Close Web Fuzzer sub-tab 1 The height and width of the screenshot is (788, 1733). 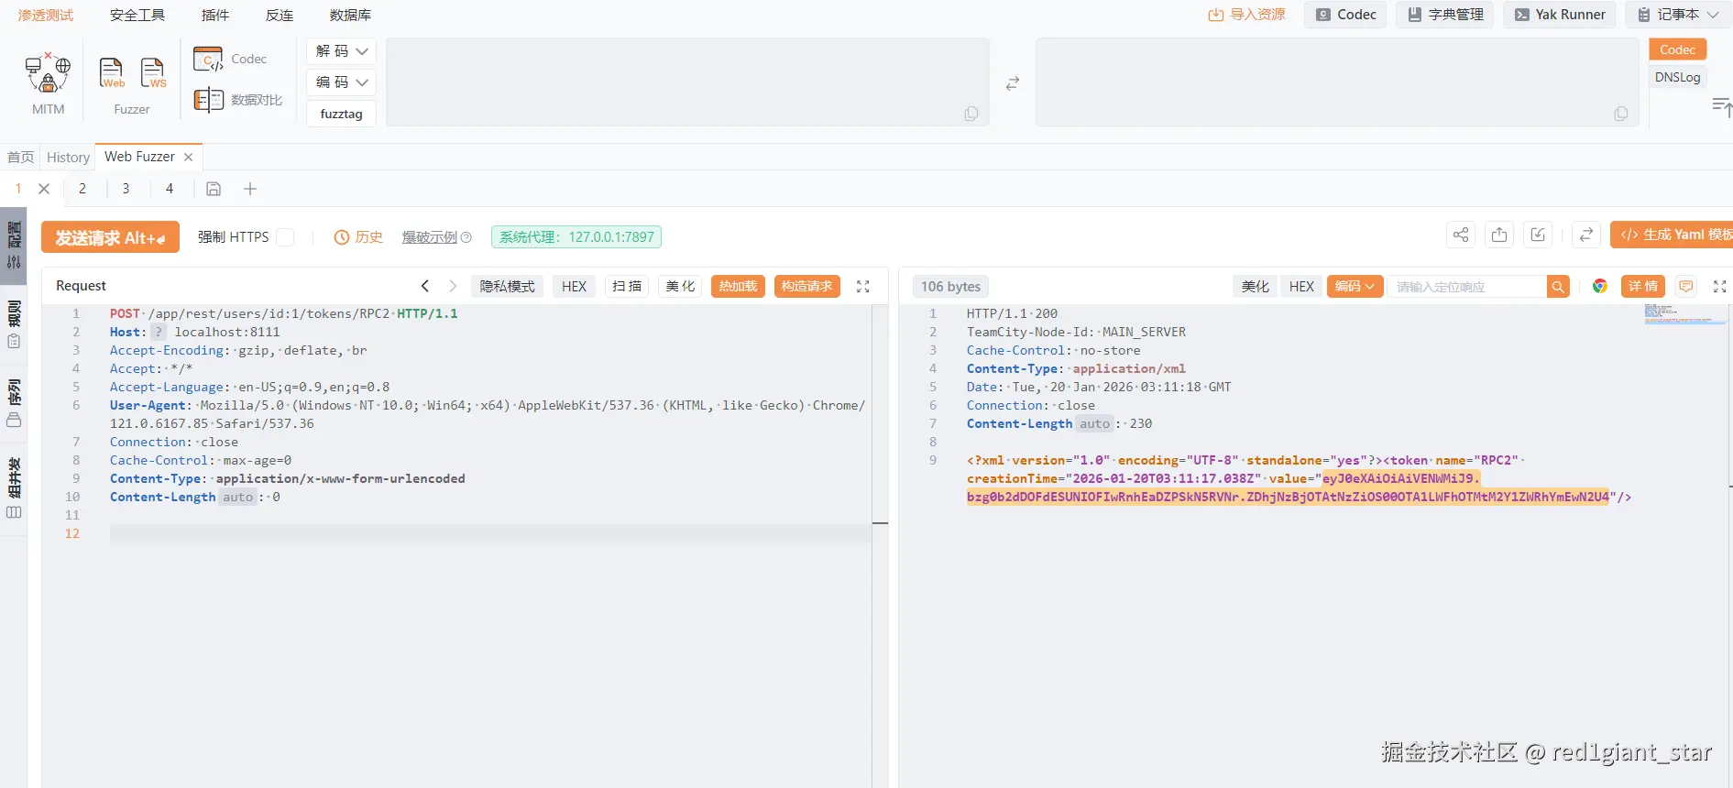(x=44, y=189)
